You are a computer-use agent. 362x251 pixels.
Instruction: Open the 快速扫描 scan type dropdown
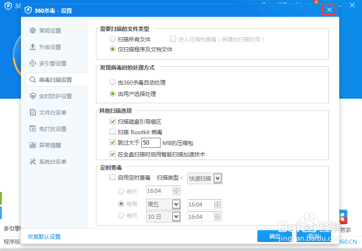(x=205, y=179)
